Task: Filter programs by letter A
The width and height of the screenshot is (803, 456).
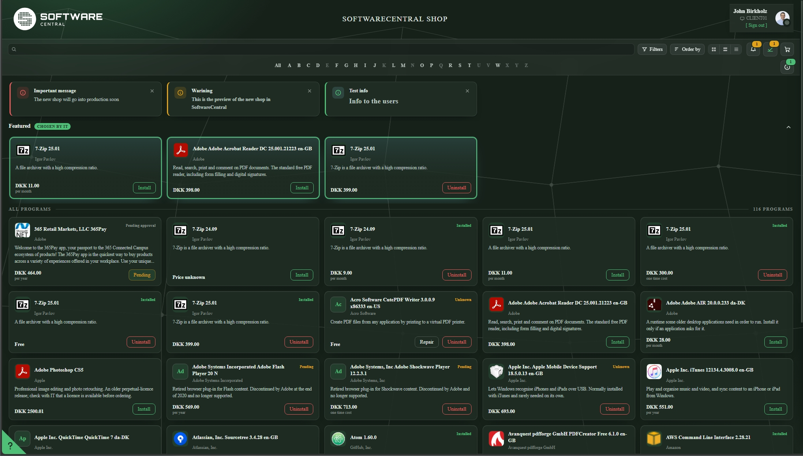Action: click(289, 65)
